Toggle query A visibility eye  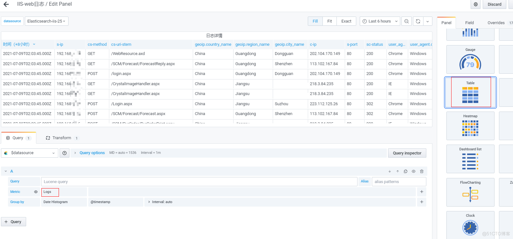click(414, 171)
